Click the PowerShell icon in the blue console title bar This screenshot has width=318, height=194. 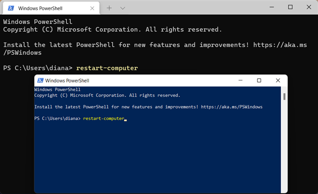[x=40, y=81]
